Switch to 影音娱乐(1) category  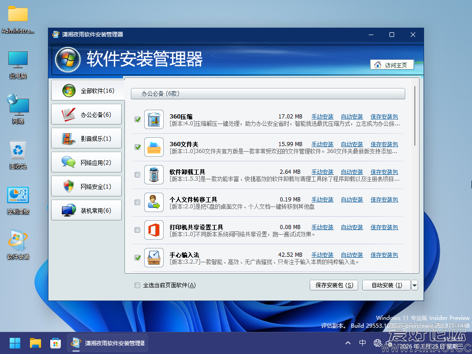point(86,138)
